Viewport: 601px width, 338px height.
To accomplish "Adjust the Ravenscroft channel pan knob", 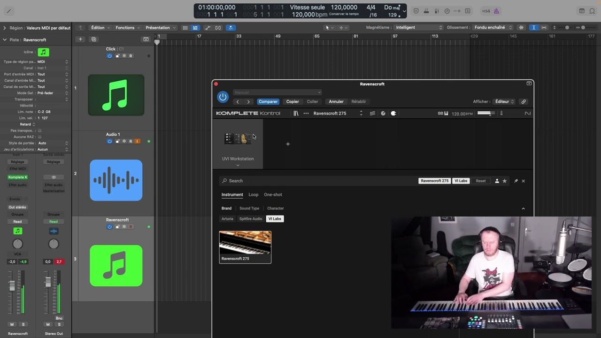I will 17,244.
